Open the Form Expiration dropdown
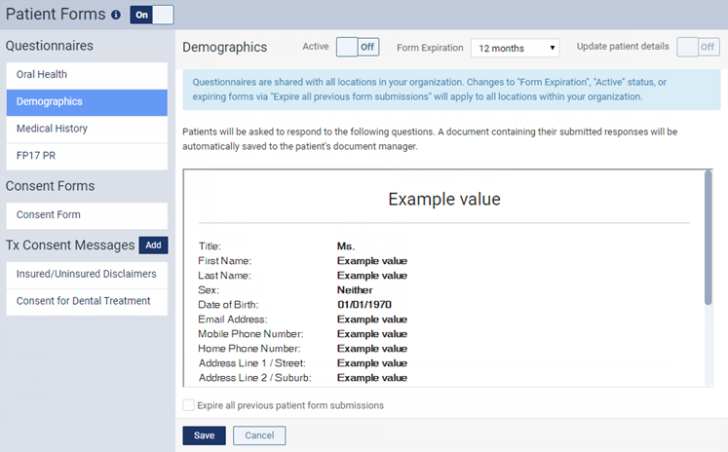The height and width of the screenshot is (452, 728). [x=515, y=48]
